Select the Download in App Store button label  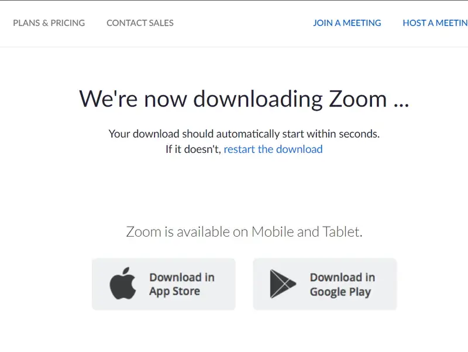coord(182,284)
